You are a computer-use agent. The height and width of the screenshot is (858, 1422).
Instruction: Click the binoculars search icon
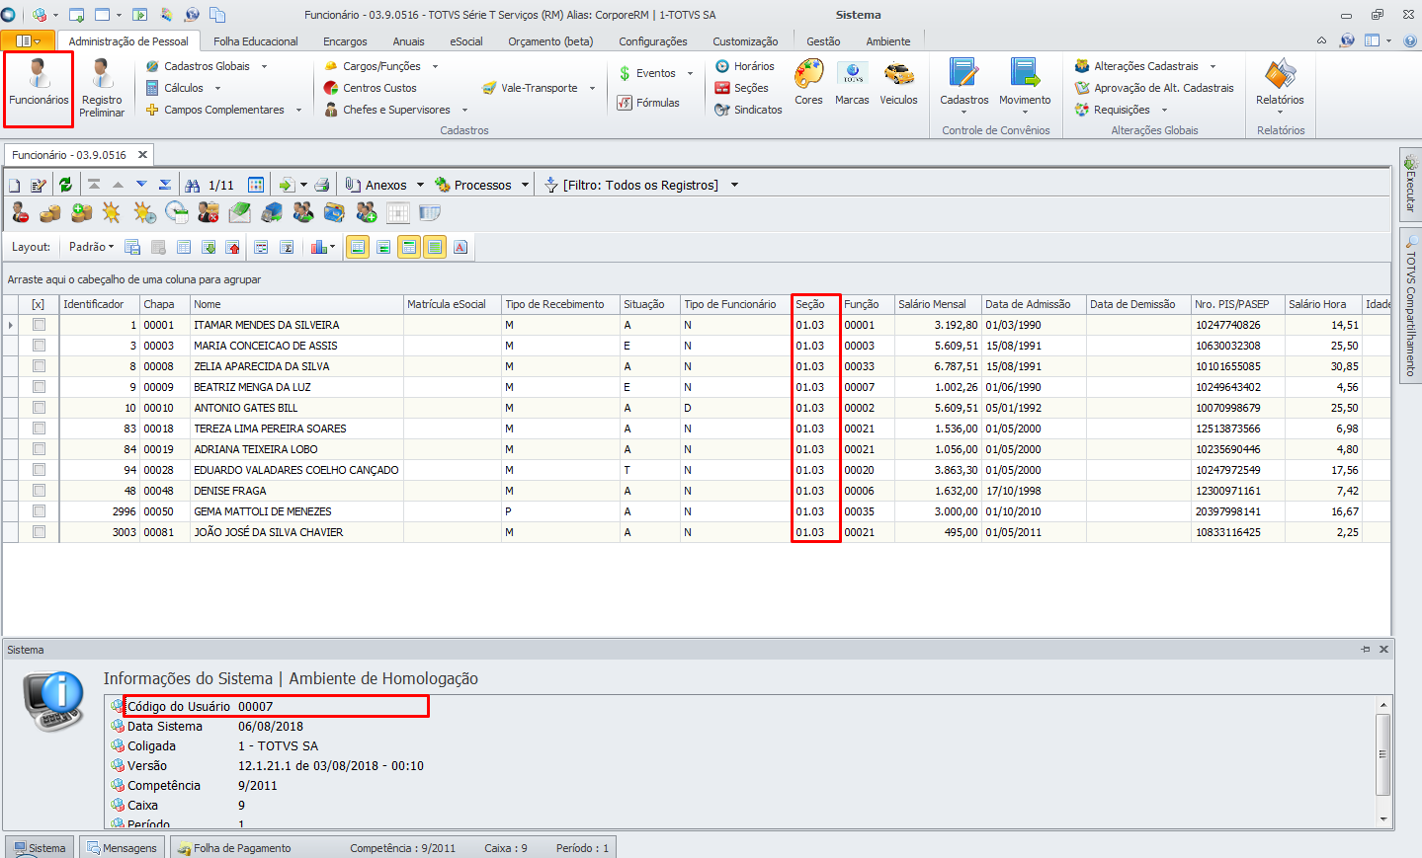tap(193, 185)
